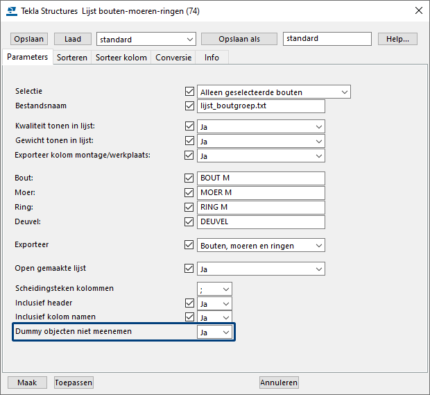
Task: Close the Lijst bouten-moeren-ringen dialog
Action: coord(418,10)
